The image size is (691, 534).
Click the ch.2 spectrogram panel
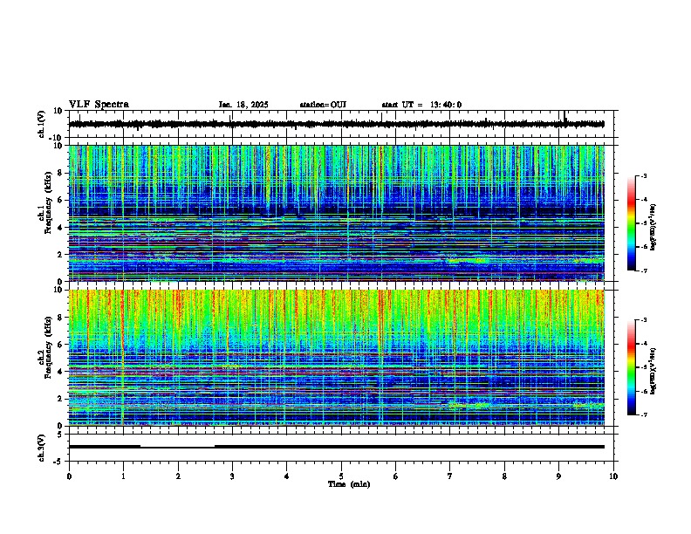click(x=337, y=358)
